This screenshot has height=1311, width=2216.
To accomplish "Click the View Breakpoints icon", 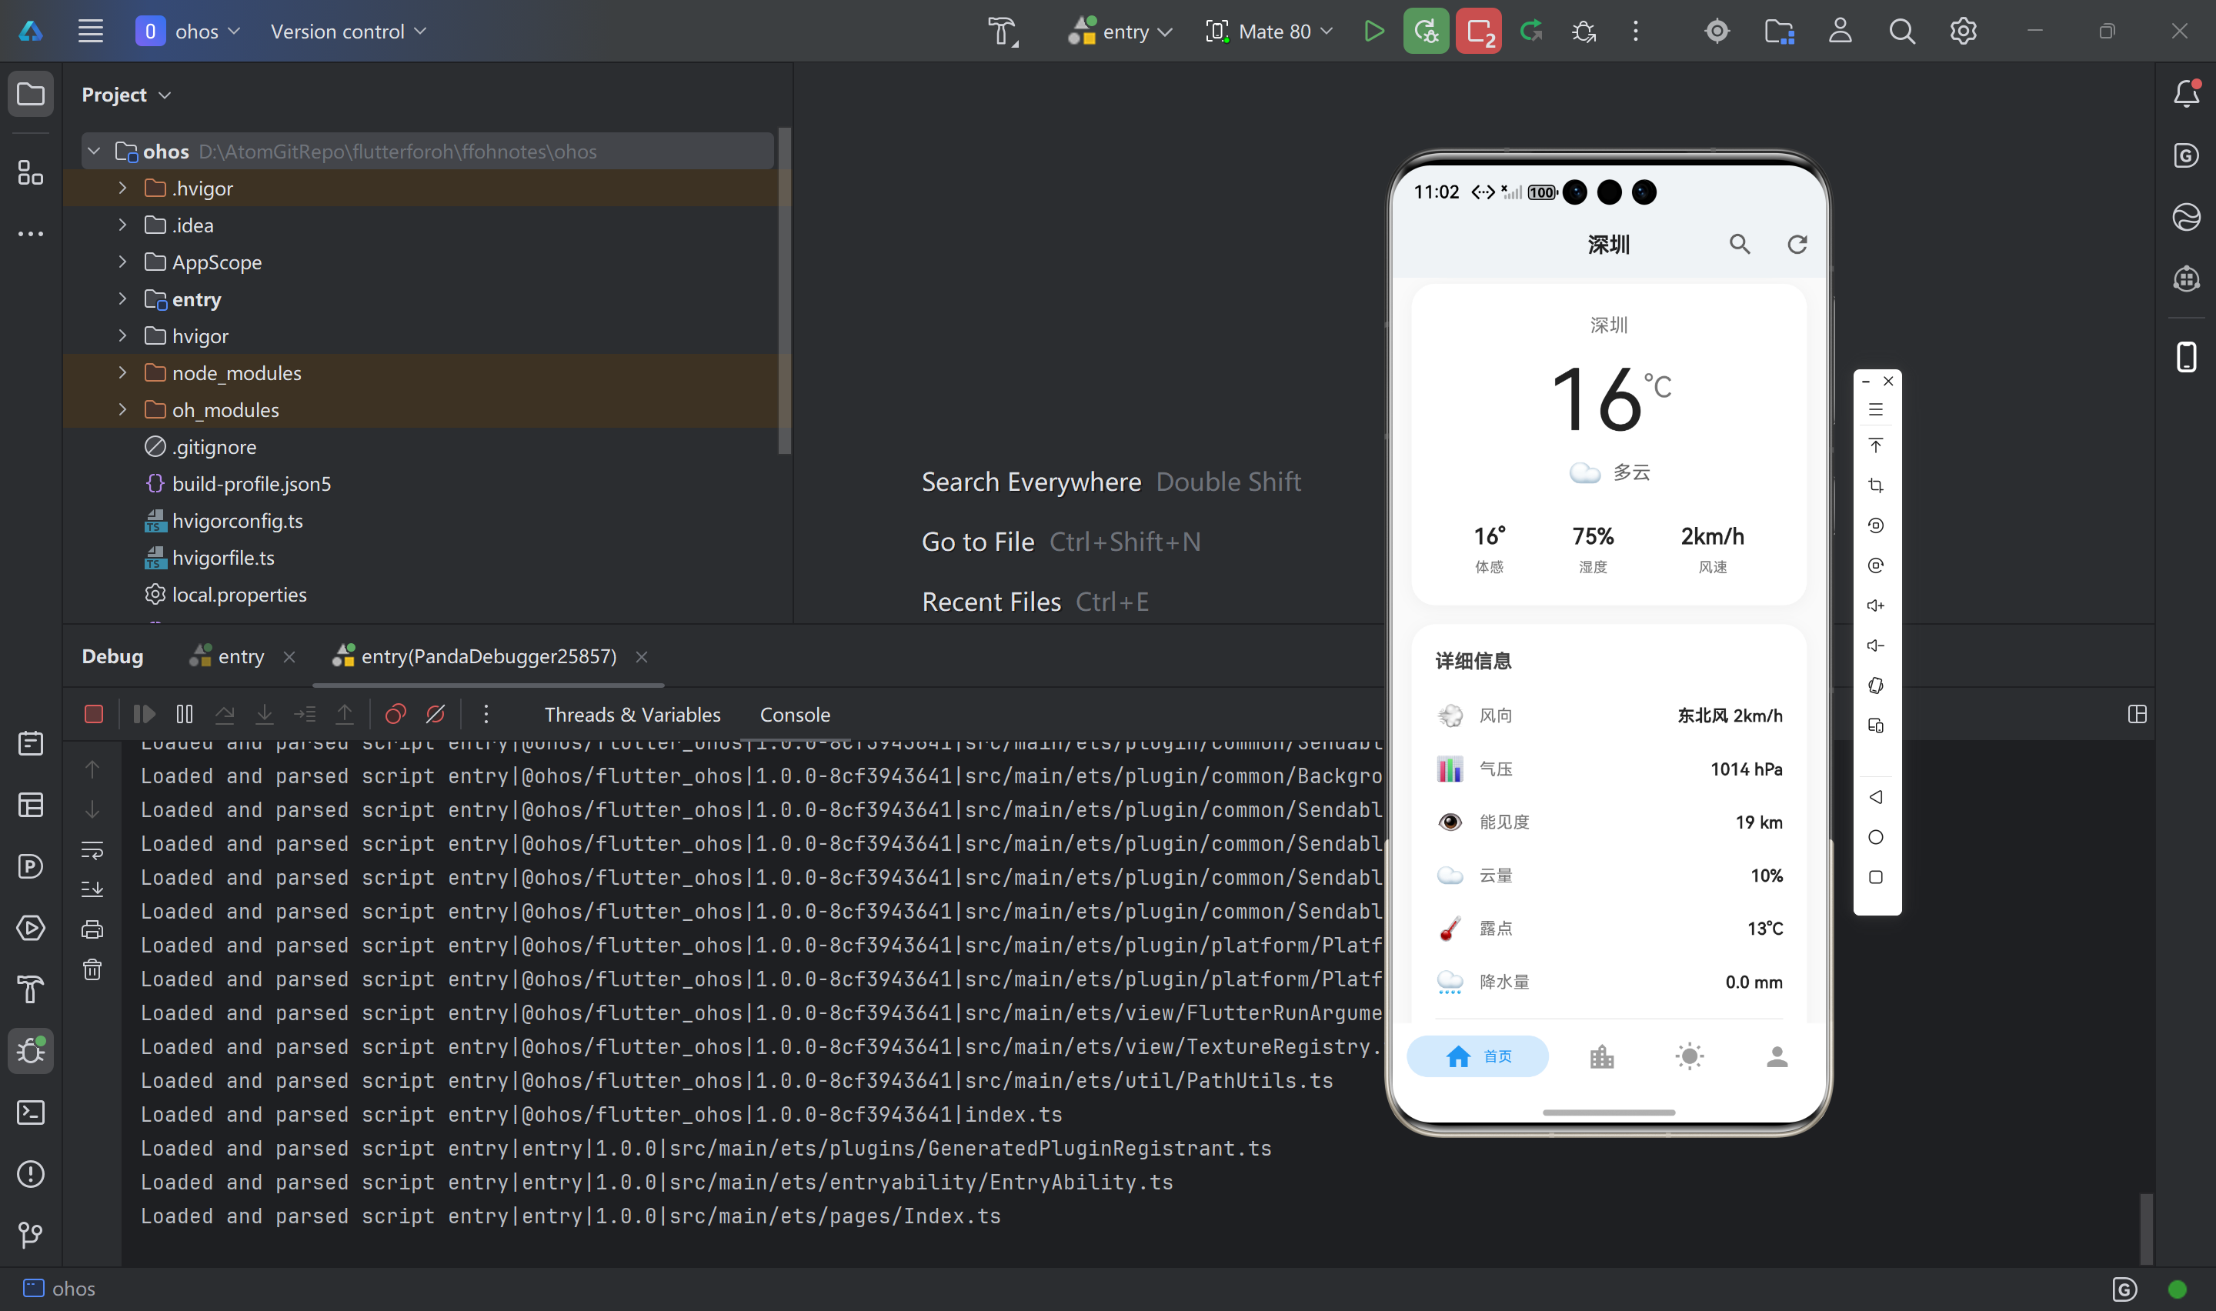I will coord(395,714).
